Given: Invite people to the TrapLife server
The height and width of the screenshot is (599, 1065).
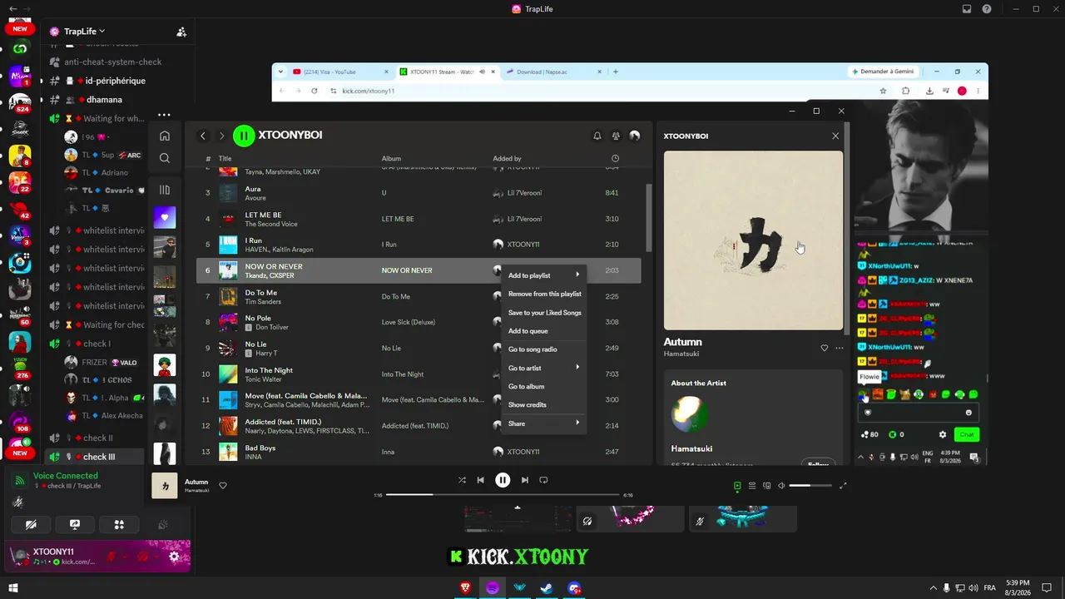Looking at the screenshot, I should coord(181,32).
